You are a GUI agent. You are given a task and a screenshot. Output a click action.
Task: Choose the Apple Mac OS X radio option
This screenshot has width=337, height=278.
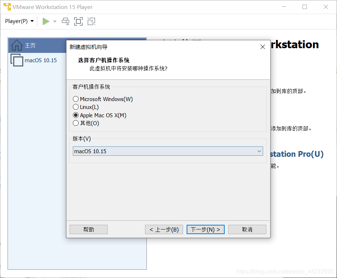click(76, 115)
